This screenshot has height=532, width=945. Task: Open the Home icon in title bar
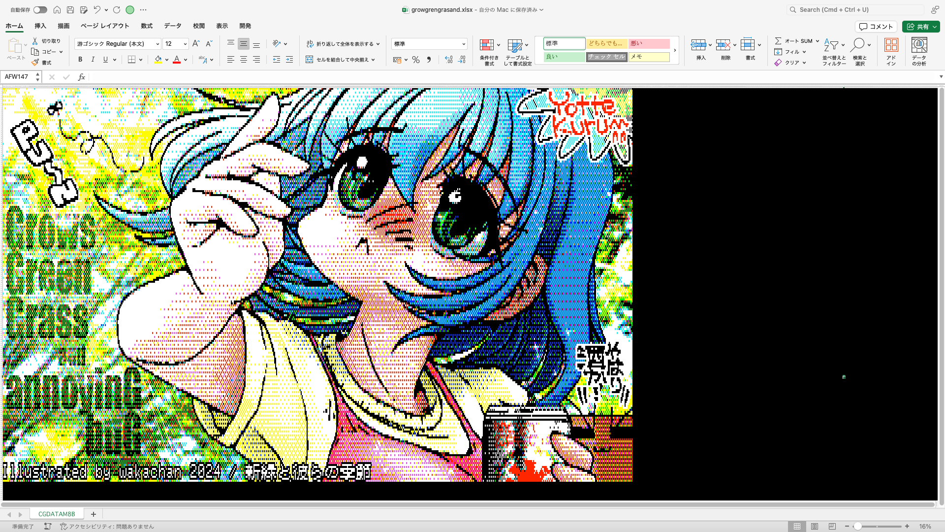click(x=57, y=10)
